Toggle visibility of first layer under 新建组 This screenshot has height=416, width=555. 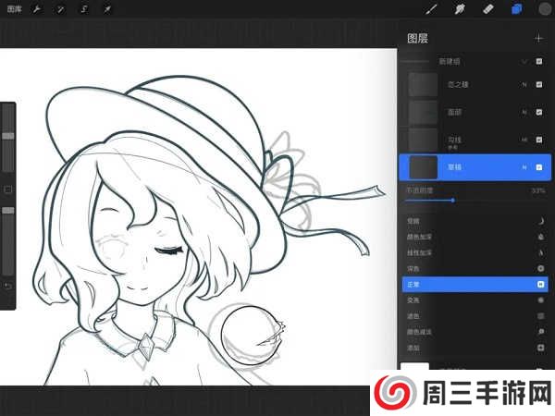(539, 84)
